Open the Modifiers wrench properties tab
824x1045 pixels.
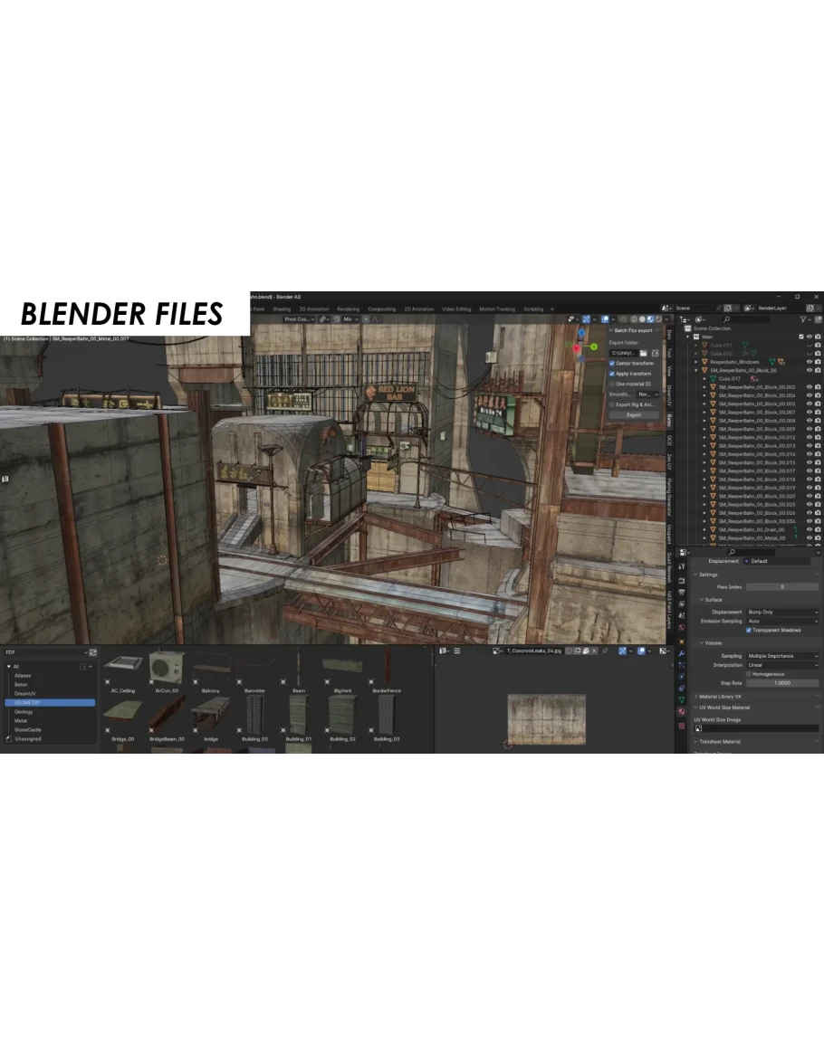681,652
